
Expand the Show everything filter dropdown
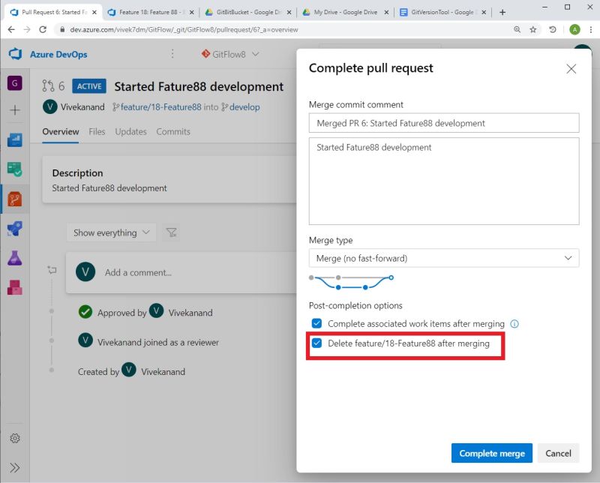tap(110, 232)
